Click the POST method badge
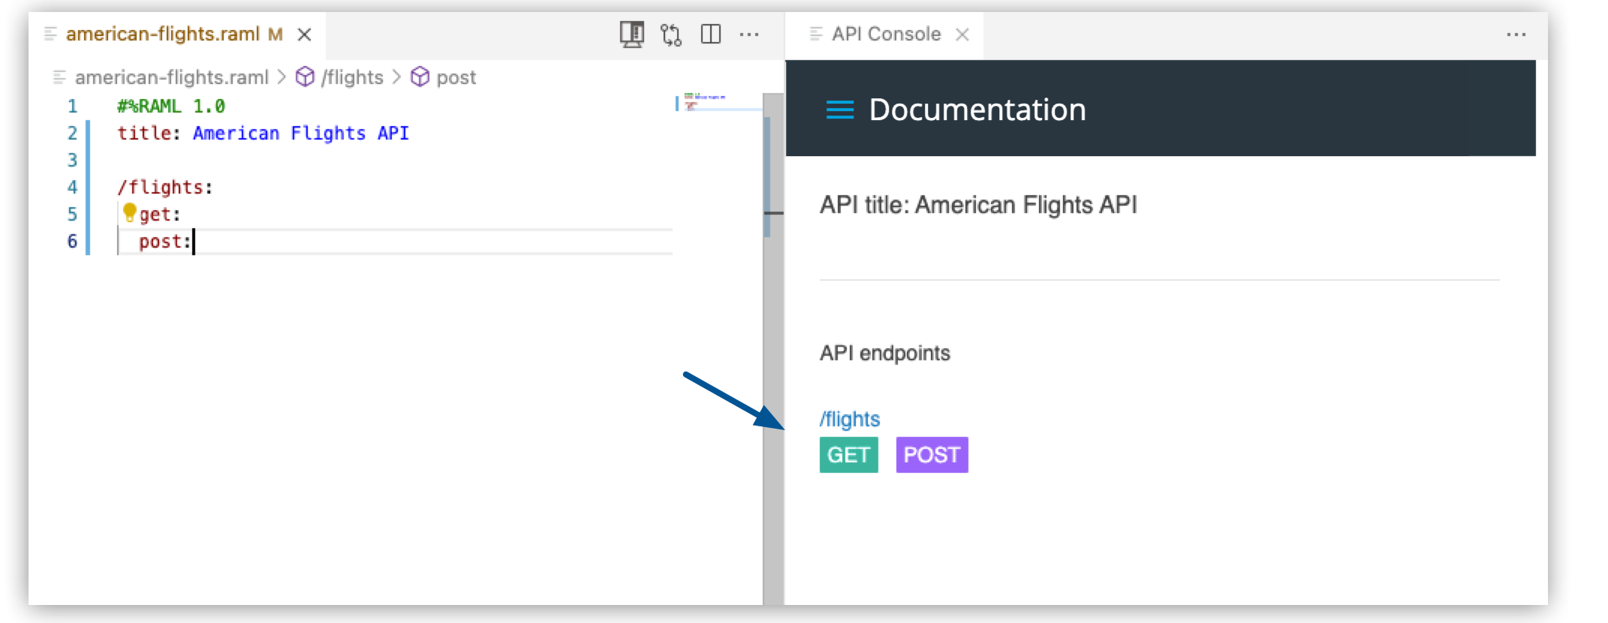Screen dimensions: 1608x623 point(932,455)
